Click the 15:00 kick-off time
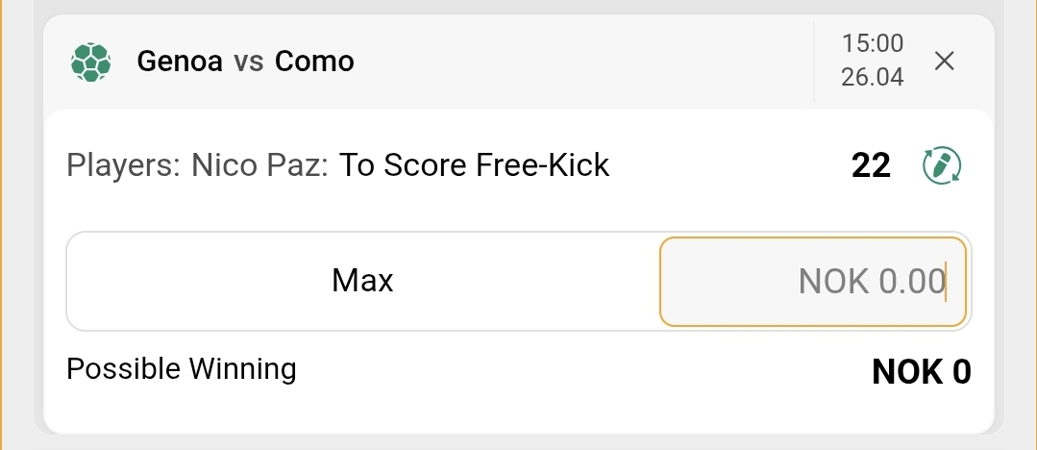Screen dimensions: 1037x450 [872, 43]
